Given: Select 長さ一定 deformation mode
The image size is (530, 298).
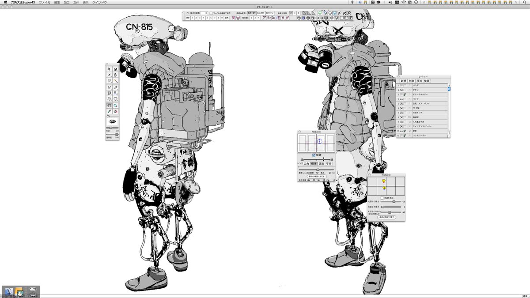Looking at the screenshot, I should tap(252, 13).
